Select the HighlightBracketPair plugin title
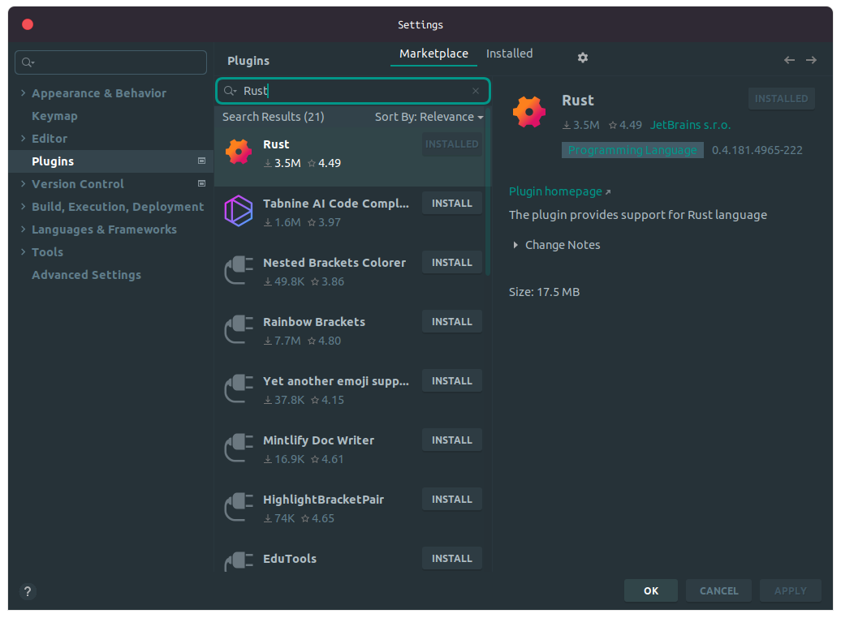 323,500
